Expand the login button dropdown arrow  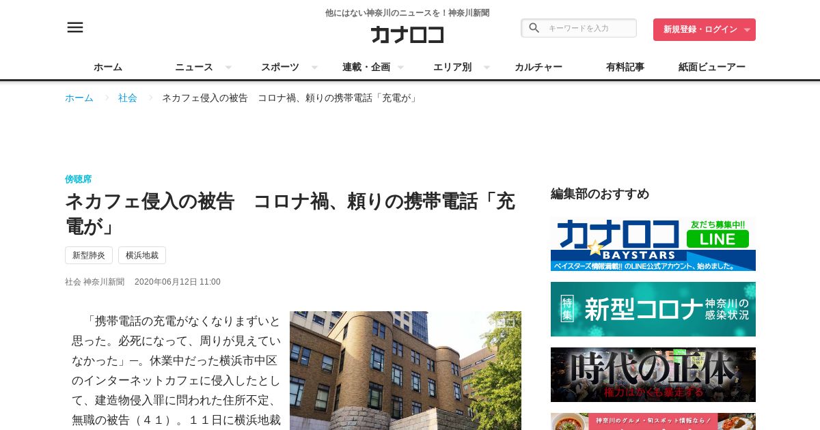(x=747, y=30)
